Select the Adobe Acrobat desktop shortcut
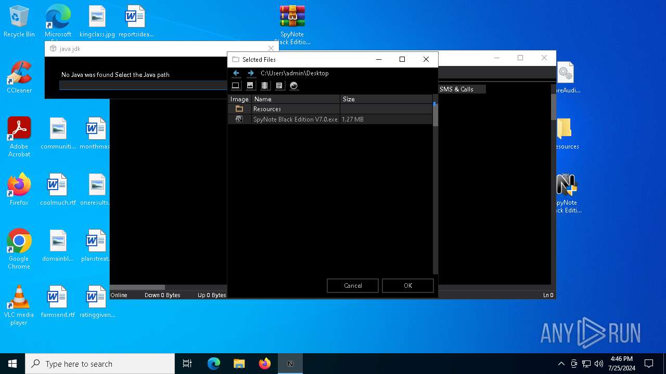 pyautogui.click(x=19, y=137)
